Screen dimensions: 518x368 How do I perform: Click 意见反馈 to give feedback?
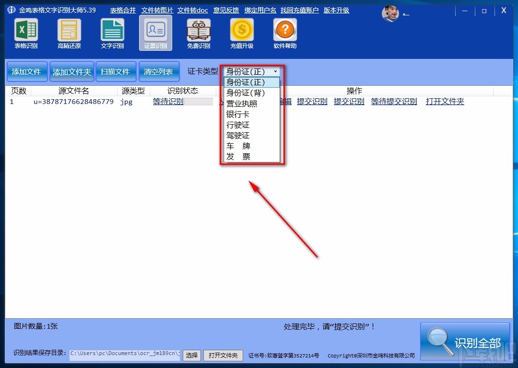[226, 10]
